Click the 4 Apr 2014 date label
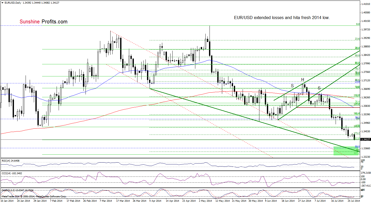The height and width of the screenshot is (203, 371). point(156,201)
